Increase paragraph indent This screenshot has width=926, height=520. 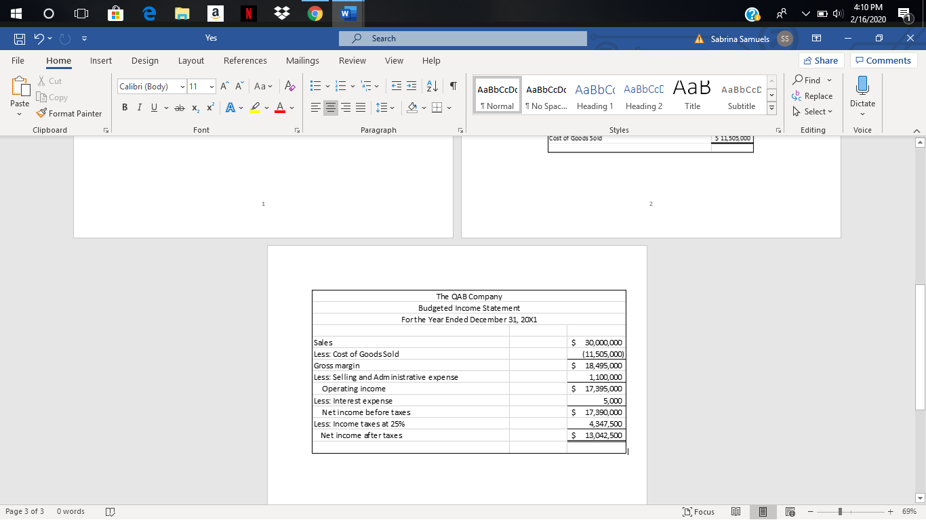(412, 87)
